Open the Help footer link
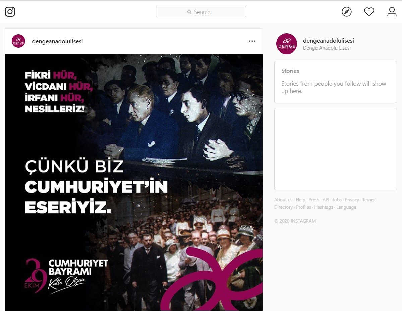The width and height of the screenshot is (402, 311). tap(300, 200)
